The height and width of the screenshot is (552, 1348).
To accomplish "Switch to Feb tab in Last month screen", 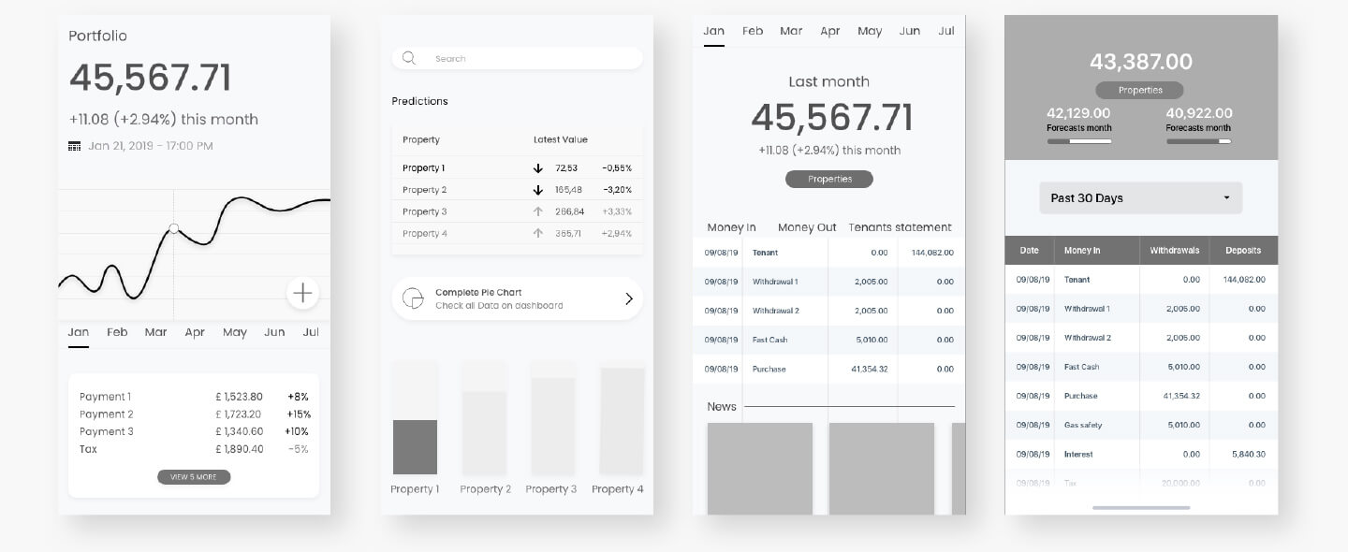I will coord(753,31).
